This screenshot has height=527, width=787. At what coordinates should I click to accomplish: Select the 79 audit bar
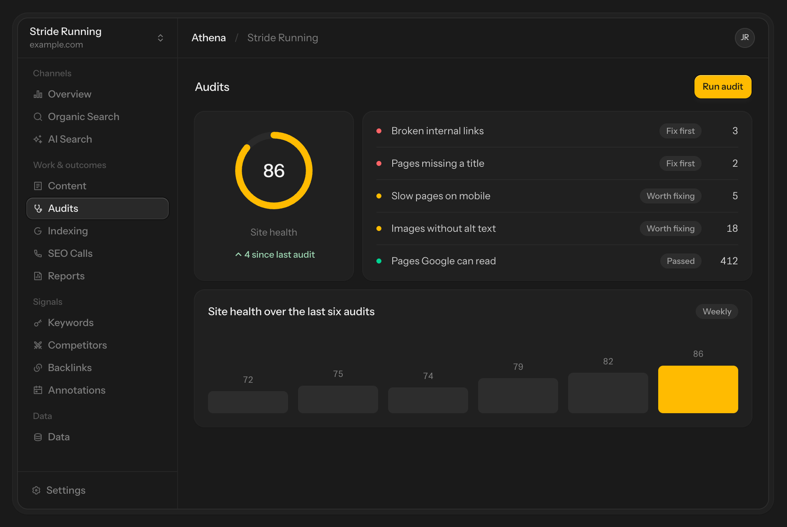pyautogui.click(x=518, y=395)
